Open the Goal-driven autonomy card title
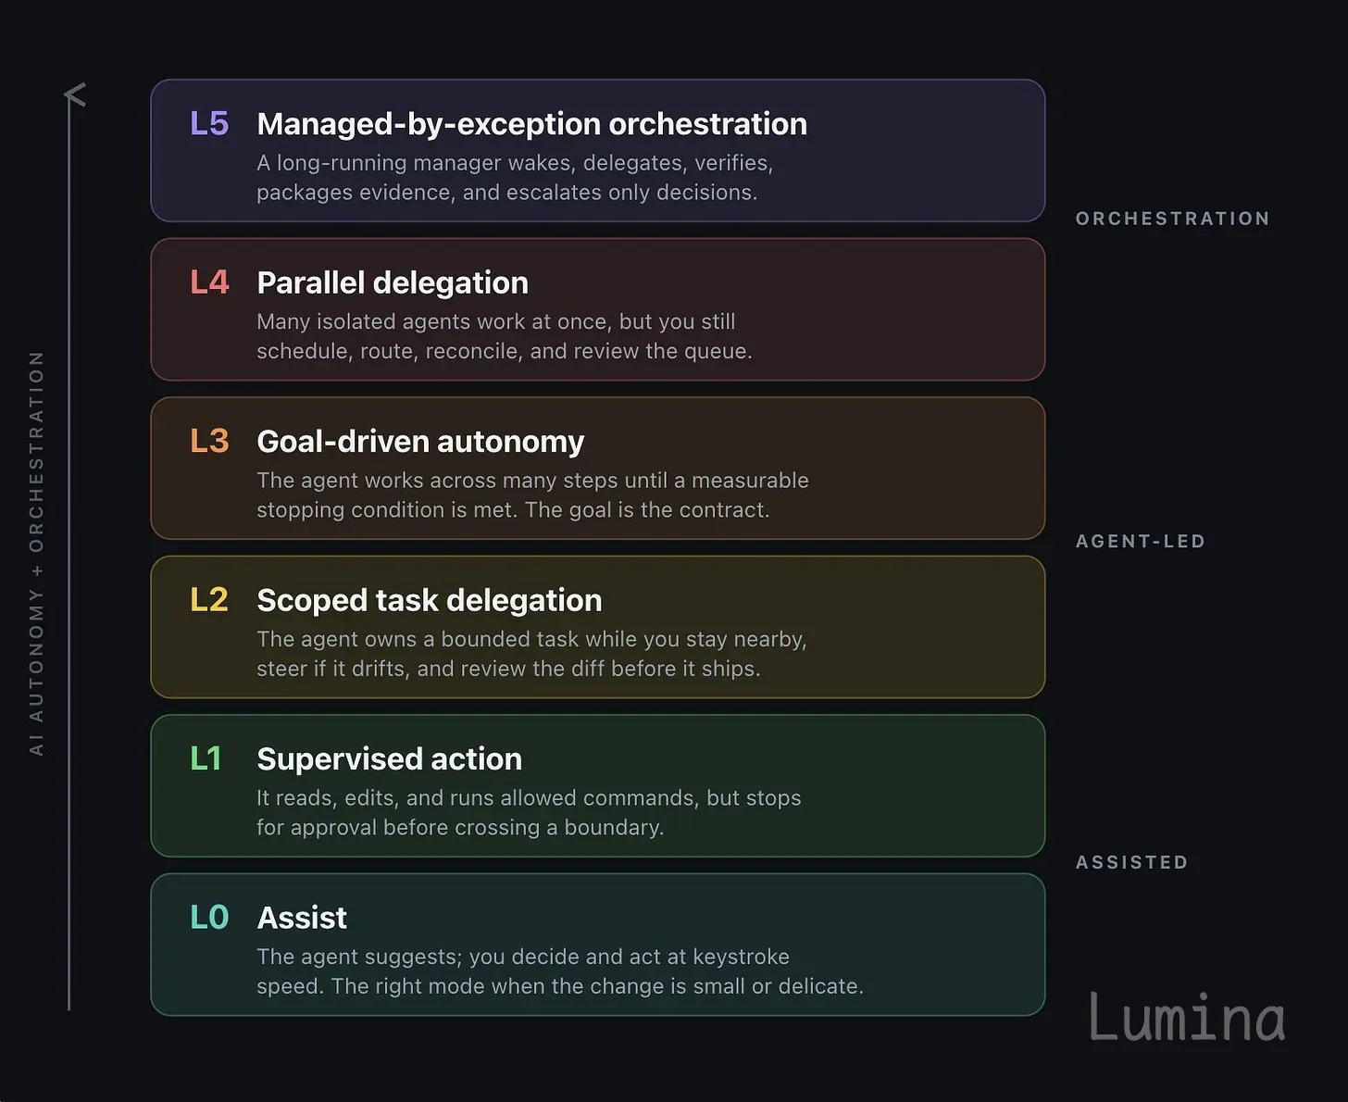Screen dimensions: 1348x1102 tap(420, 442)
